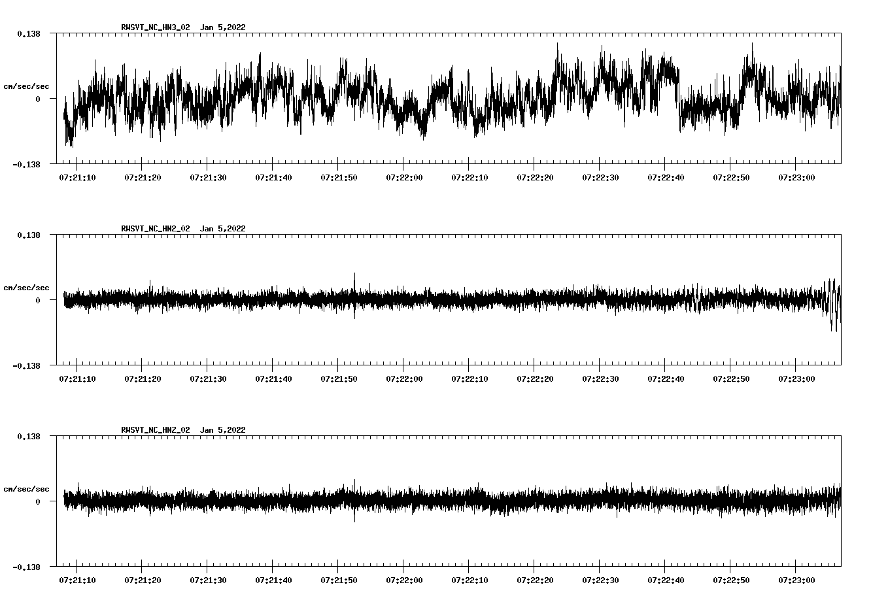Click 07:22:30 time label under HN2 plot
The width and height of the screenshot is (888, 604).
pyautogui.click(x=600, y=378)
